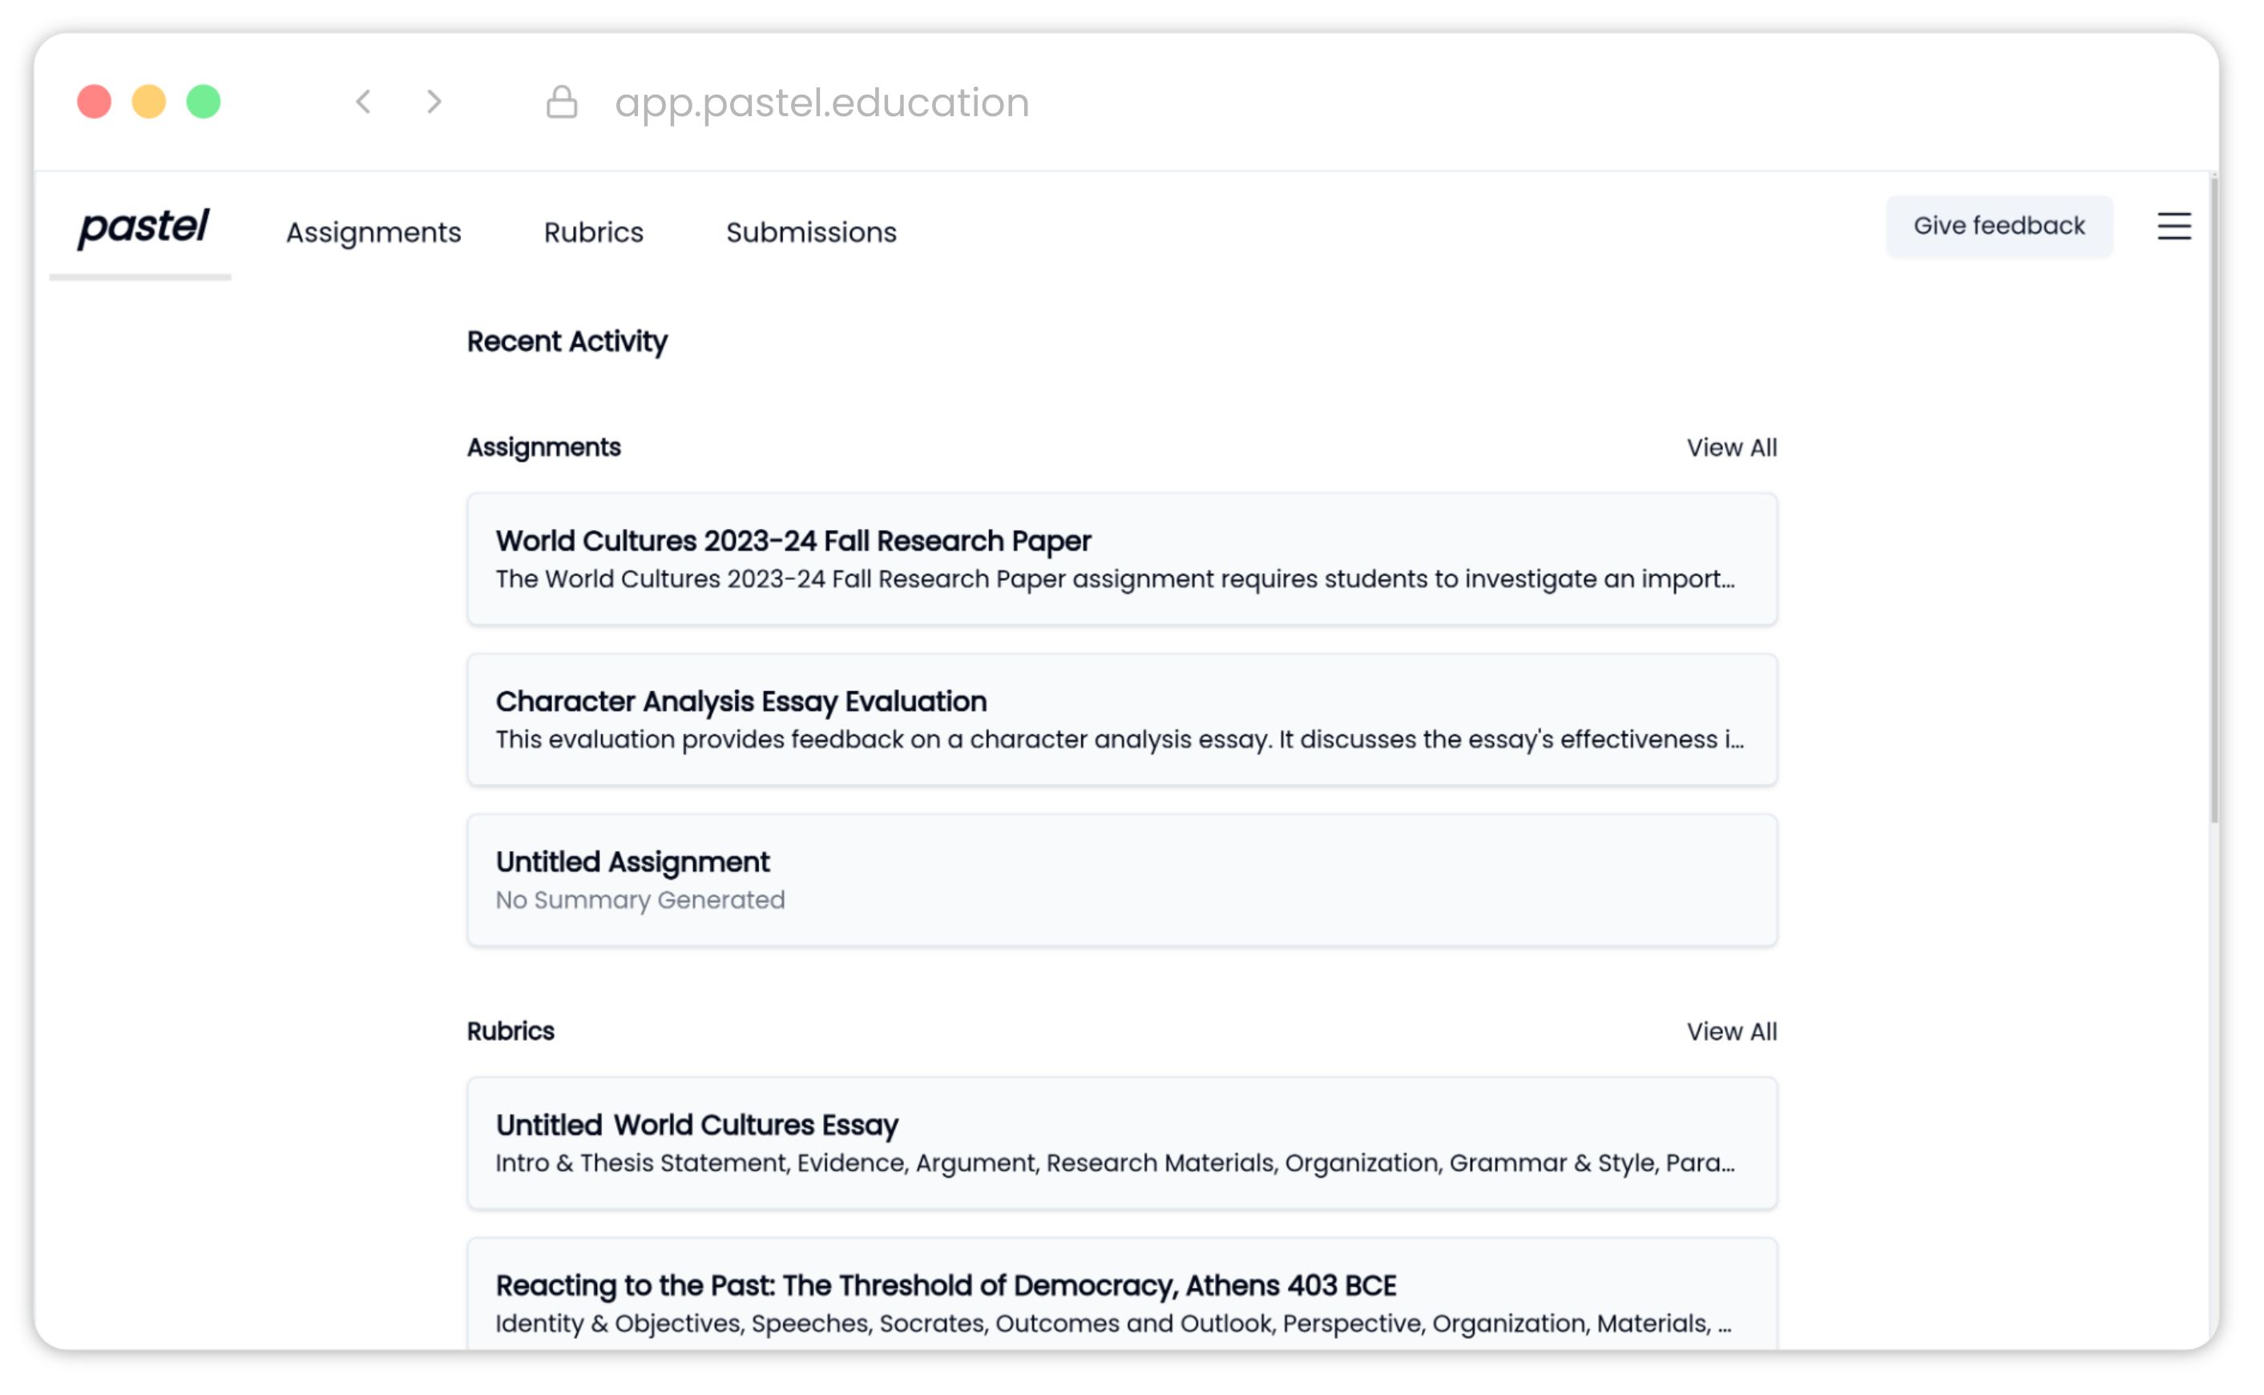Click the lock icon in address bar

click(x=562, y=102)
